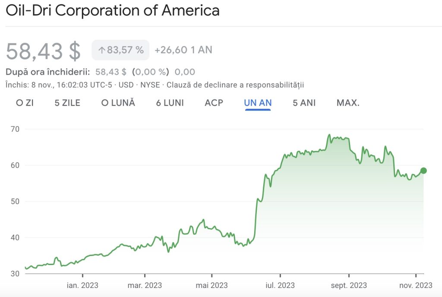
Task: Switch to the "5 ZILE" chart view
Action: [x=67, y=103]
